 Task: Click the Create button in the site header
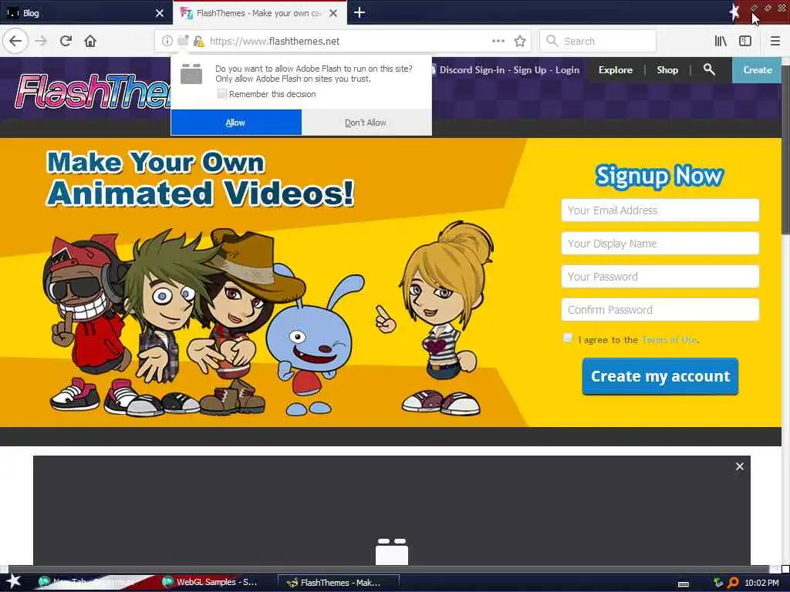coord(757,70)
